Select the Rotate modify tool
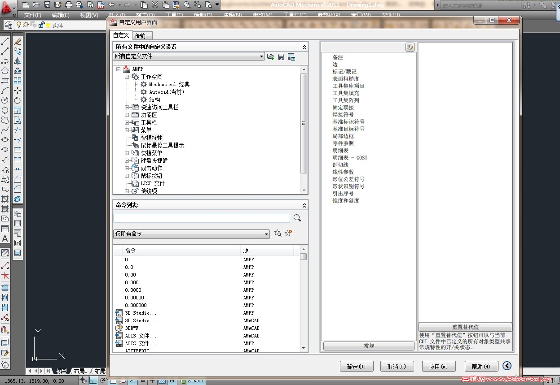Image resolution: width=560 pixels, height=385 pixels. (18, 100)
